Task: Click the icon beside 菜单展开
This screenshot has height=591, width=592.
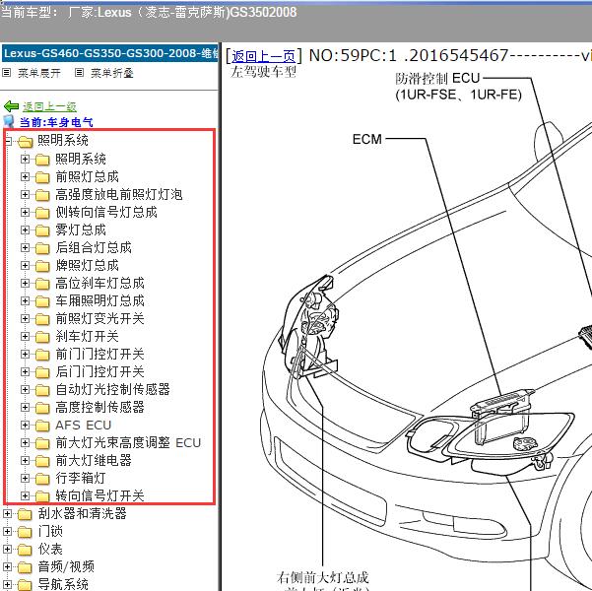Action: pos(7,73)
